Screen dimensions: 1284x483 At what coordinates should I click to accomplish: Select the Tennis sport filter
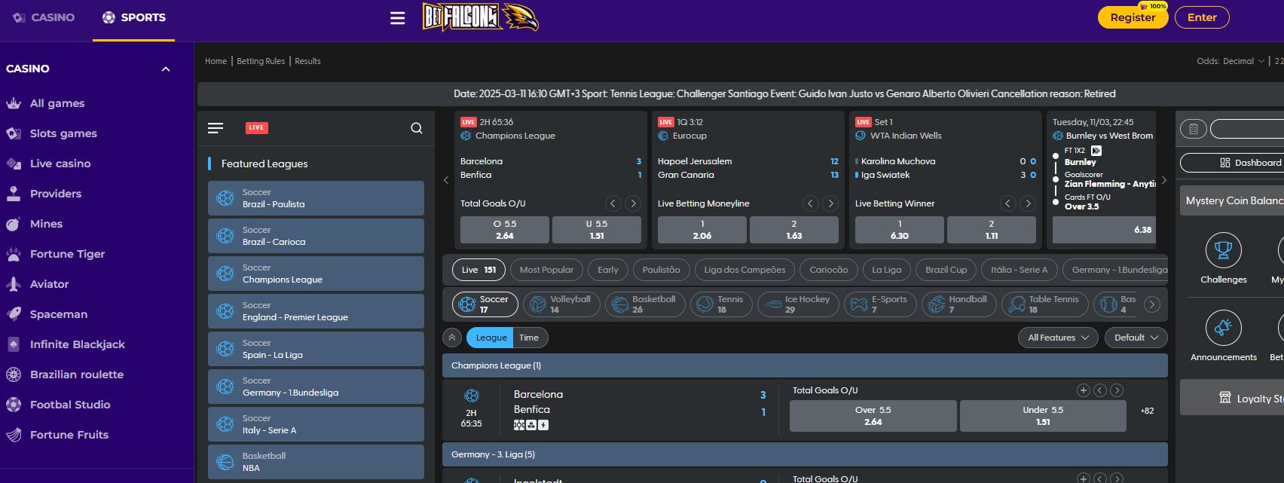[x=721, y=304]
